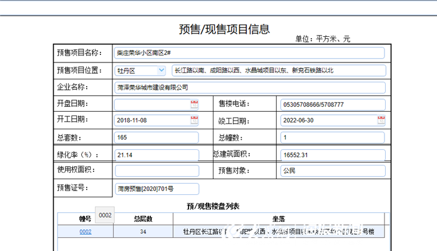437x251 pixels.
Task: Click the 总幢数 field showing 1
Action: pos(332,137)
